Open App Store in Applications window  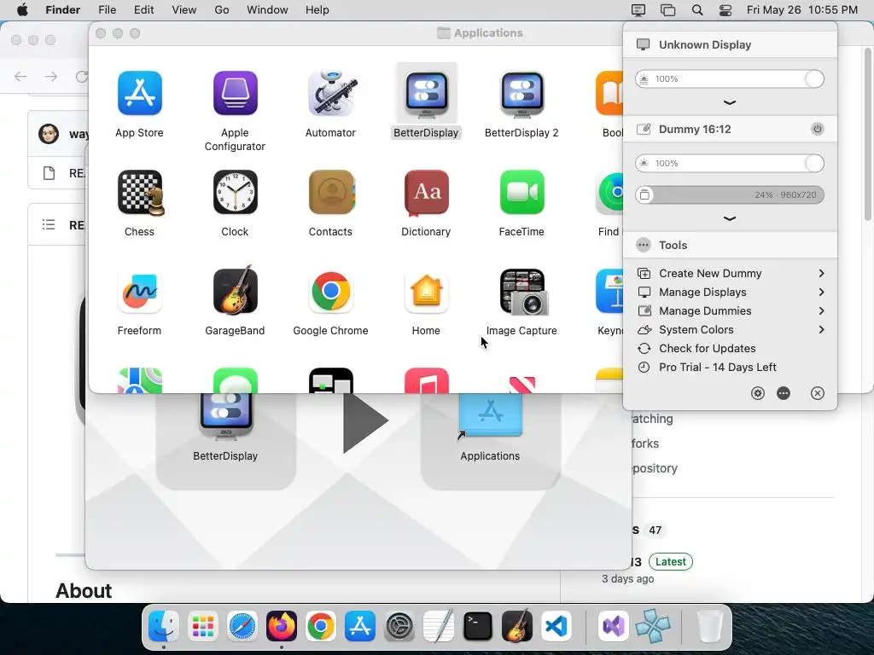pyautogui.click(x=139, y=93)
